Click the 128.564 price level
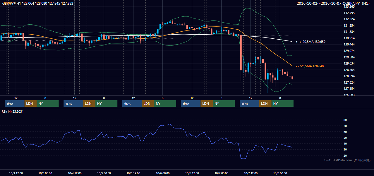The height and width of the screenshot is (176, 374). point(349,70)
